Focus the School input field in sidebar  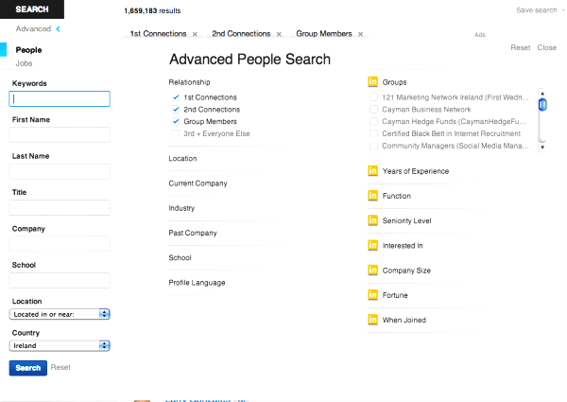click(60, 280)
